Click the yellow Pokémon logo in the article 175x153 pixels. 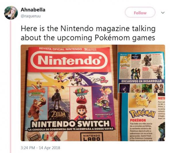(x=142, y=114)
